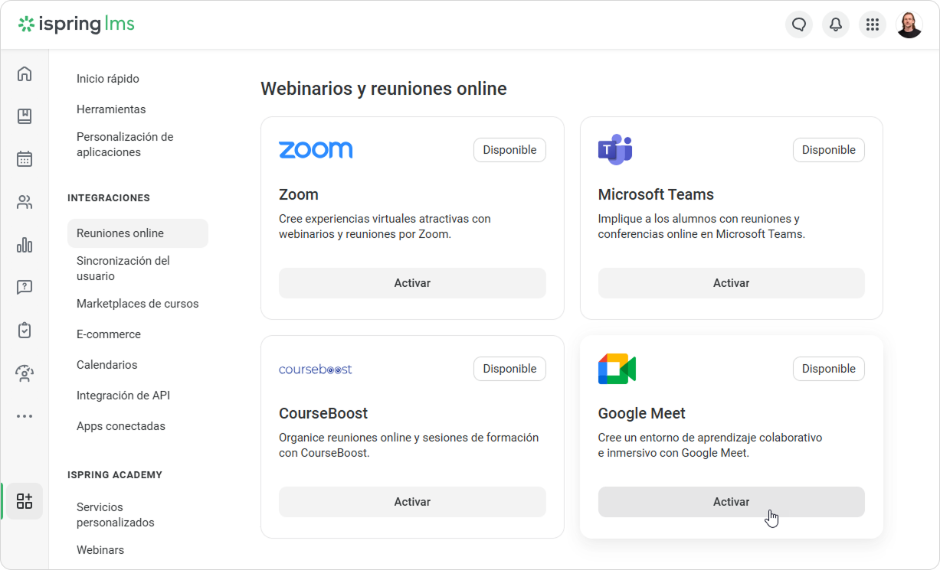Open Inicio rápido in side menu
The height and width of the screenshot is (570, 940).
point(108,79)
